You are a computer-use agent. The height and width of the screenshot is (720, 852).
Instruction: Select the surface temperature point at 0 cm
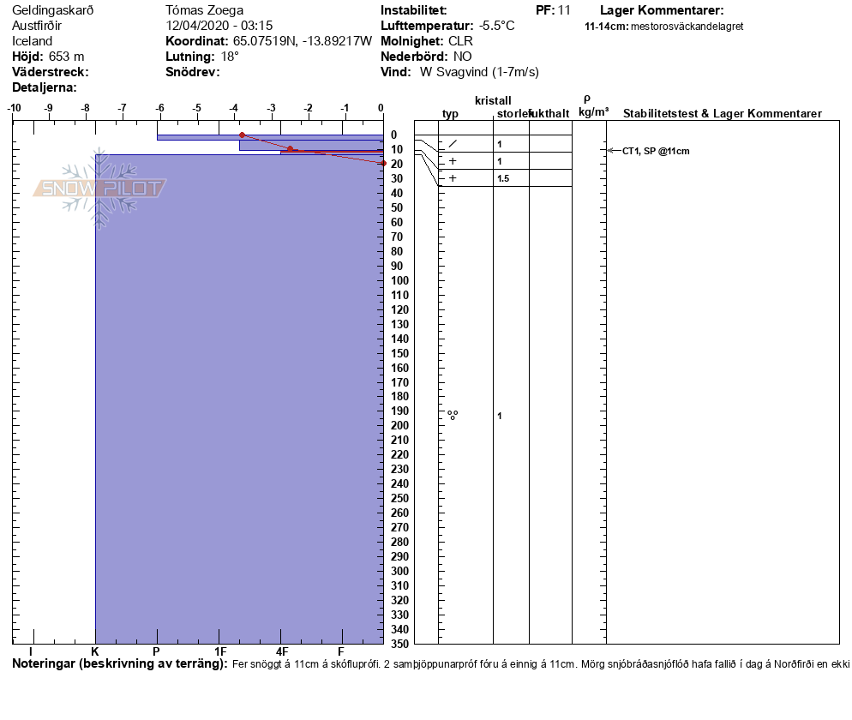point(243,135)
